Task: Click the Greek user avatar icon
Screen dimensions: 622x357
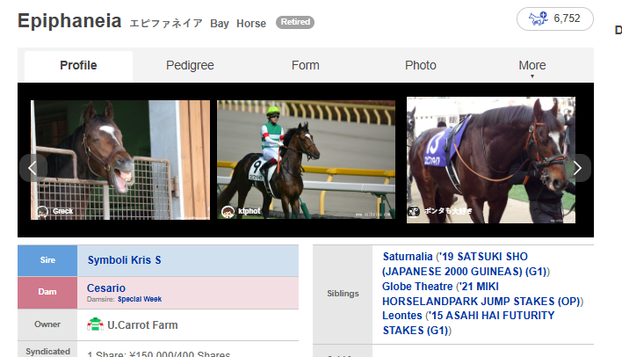Action: point(42,212)
